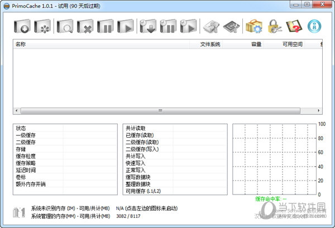Open the options box with gear icon

254,26
